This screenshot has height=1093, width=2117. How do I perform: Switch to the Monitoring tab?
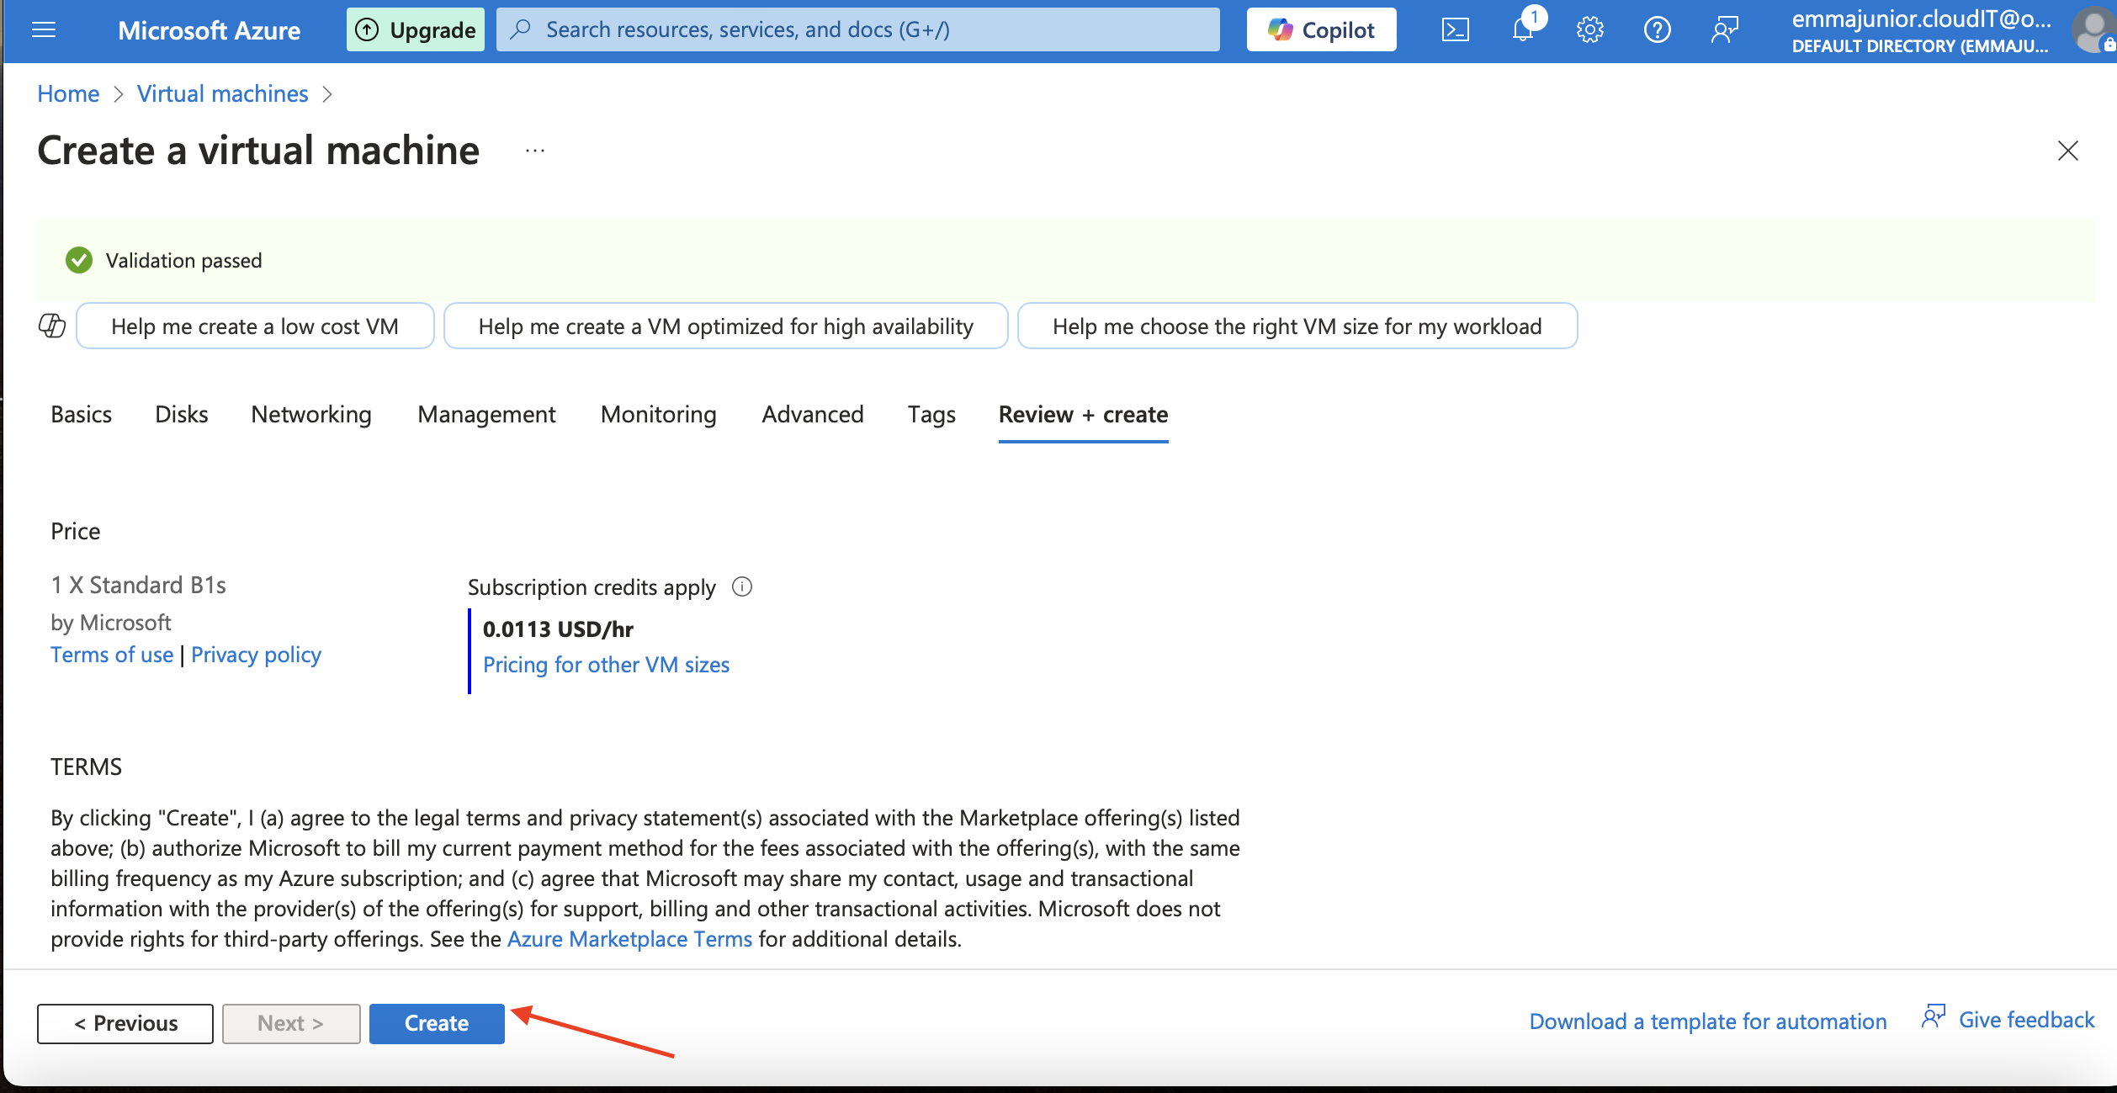[x=659, y=414]
